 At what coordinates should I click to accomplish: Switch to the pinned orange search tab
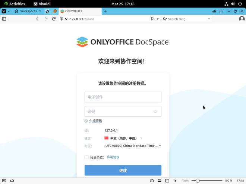tap(55, 11)
